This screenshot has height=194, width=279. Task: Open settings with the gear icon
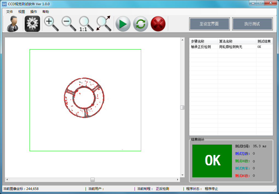click(32, 24)
